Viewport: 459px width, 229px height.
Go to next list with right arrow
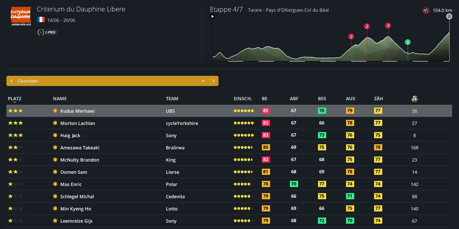pyautogui.click(x=213, y=81)
